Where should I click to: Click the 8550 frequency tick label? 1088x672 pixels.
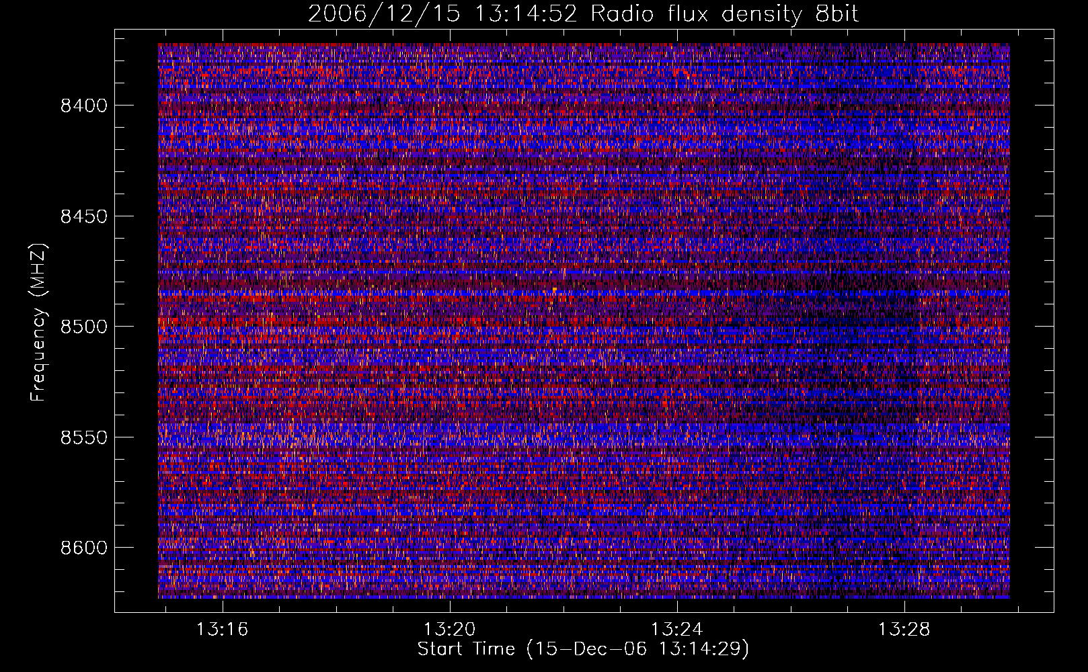84,437
